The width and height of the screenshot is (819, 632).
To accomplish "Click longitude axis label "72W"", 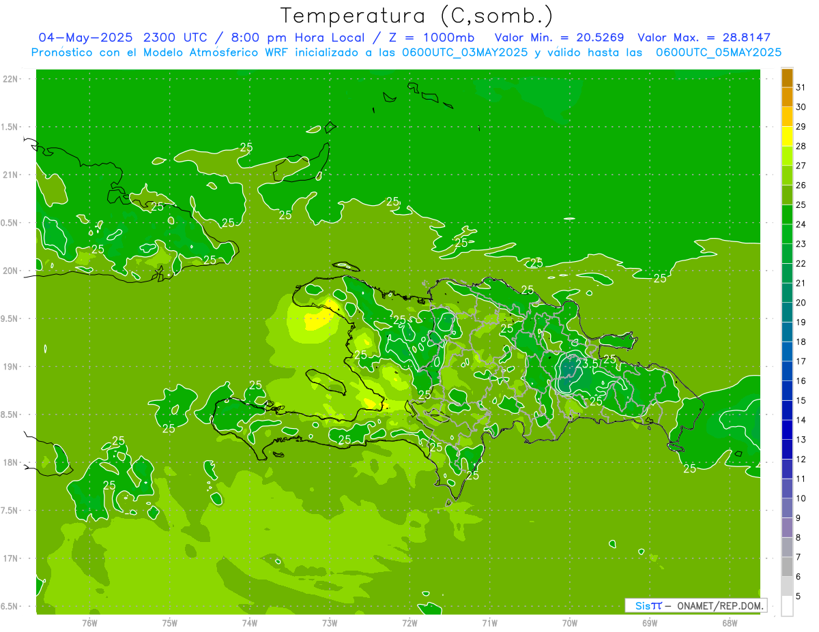I will 409,622.
